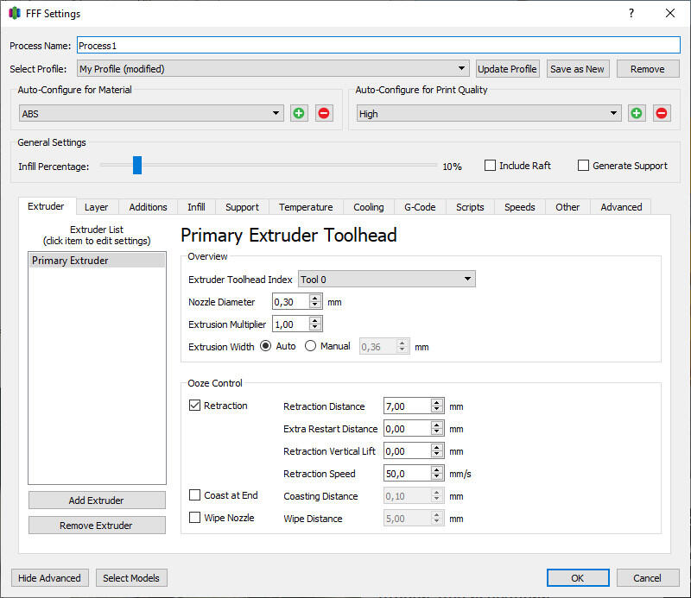Viewport: 691px width, 598px height.
Task: Click the Process Name text field
Action: (x=378, y=46)
